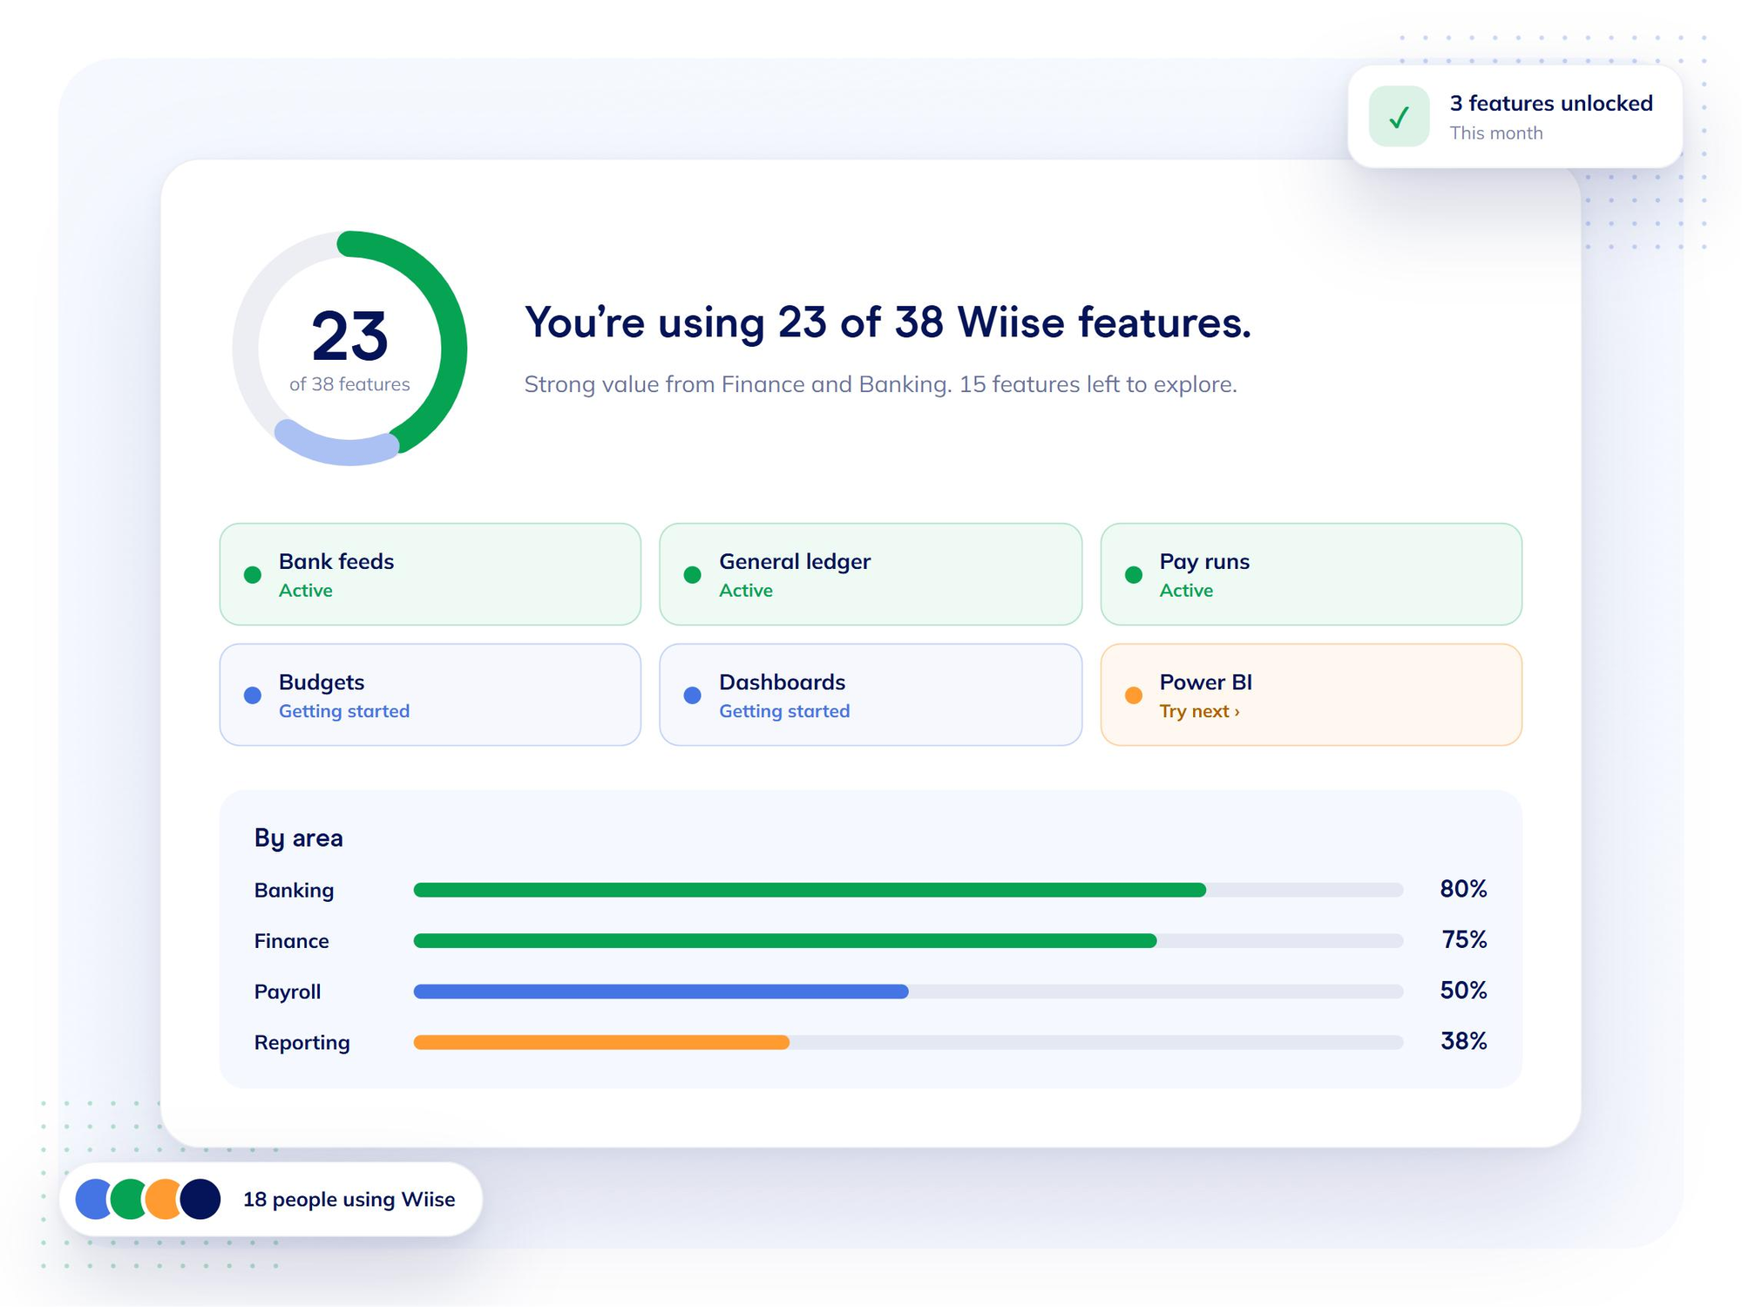
Task: Click the green checkmark icon in features unlocked card
Action: pos(1398,117)
